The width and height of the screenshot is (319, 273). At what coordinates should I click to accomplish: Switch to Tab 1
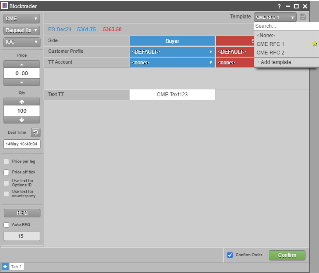click(x=16, y=266)
